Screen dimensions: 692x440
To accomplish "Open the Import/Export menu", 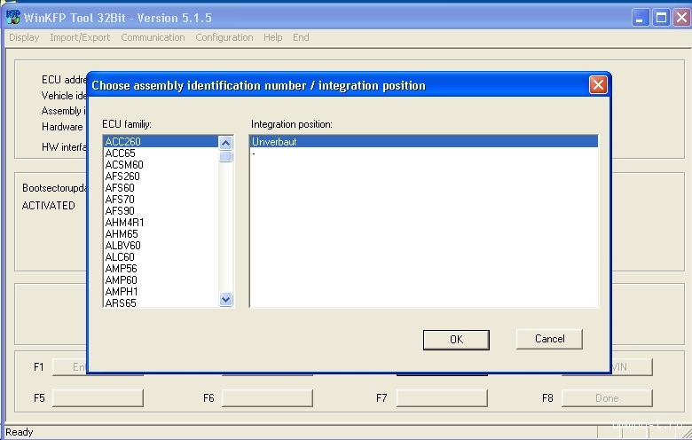I will click(x=80, y=37).
